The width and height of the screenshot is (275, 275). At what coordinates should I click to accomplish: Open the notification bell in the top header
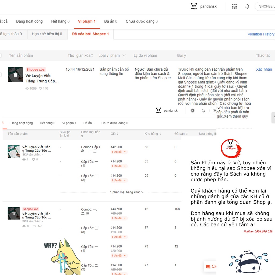pyautogui.click(x=247, y=6)
